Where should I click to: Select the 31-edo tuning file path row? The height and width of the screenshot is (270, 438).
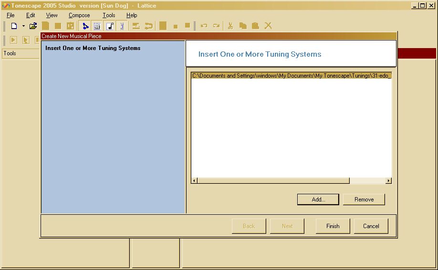[x=292, y=76]
